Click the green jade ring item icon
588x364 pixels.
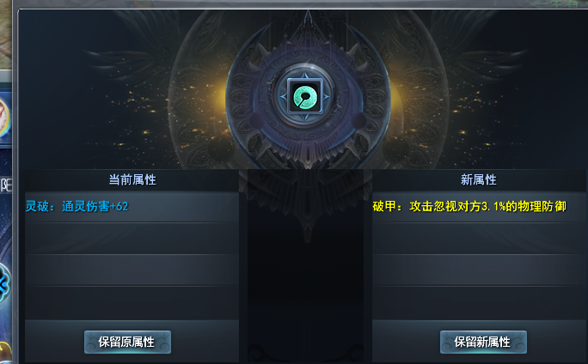click(x=305, y=96)
